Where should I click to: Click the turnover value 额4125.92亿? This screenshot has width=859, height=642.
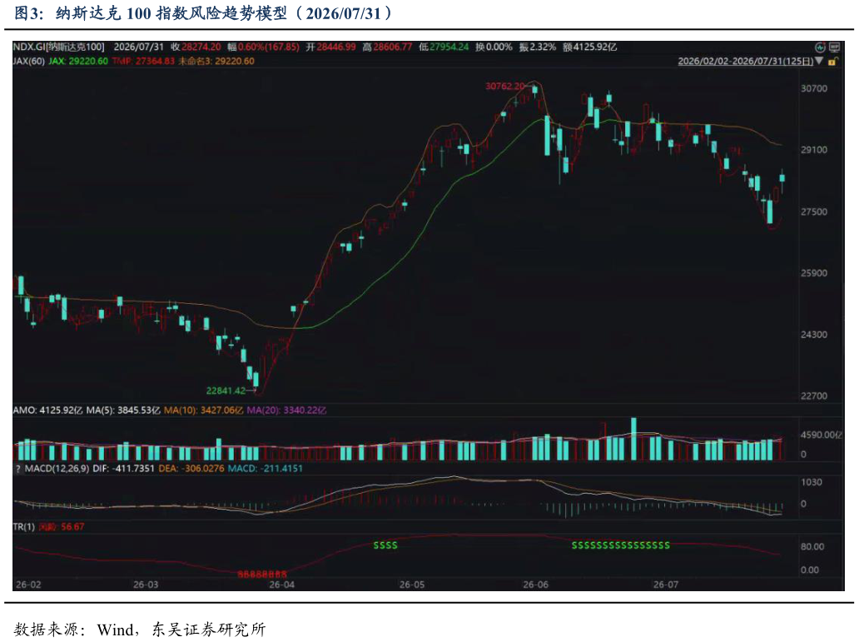tap(590, 47)
